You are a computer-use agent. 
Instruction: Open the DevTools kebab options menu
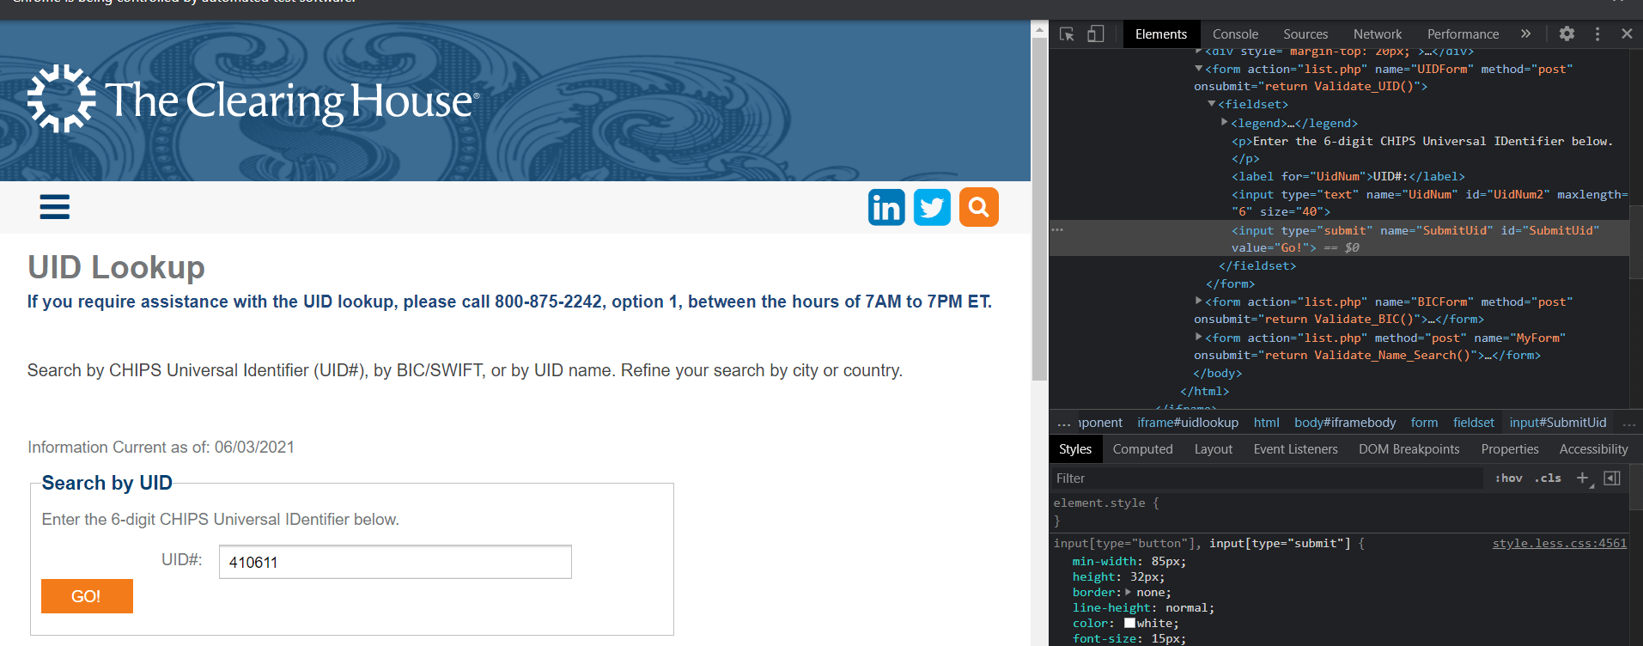point(1597,34)
